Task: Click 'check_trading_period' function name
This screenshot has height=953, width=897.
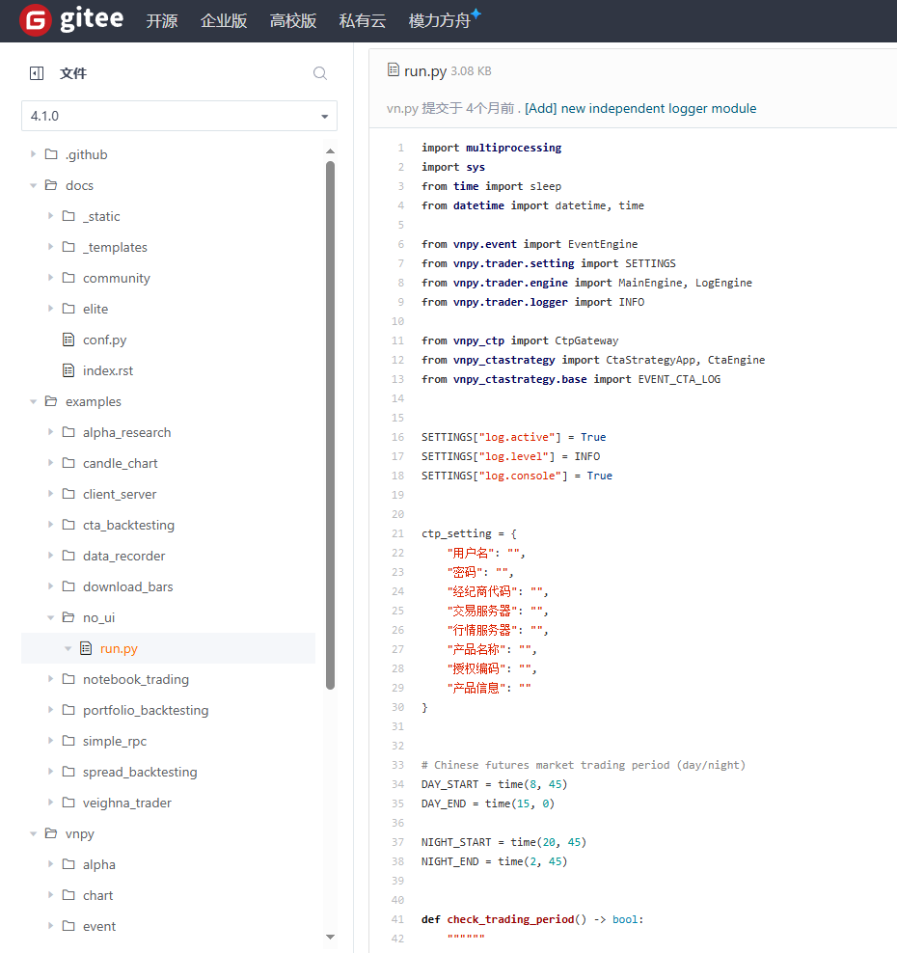Action: [x=510, y=919]
